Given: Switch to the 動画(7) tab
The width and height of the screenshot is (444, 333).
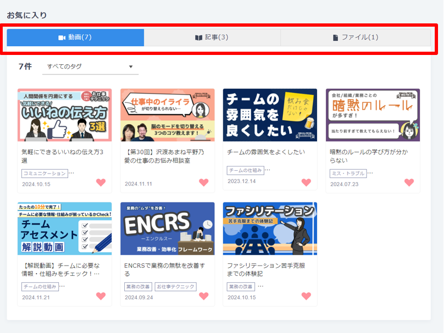Looking at the screenshot, I should (75, 38).
